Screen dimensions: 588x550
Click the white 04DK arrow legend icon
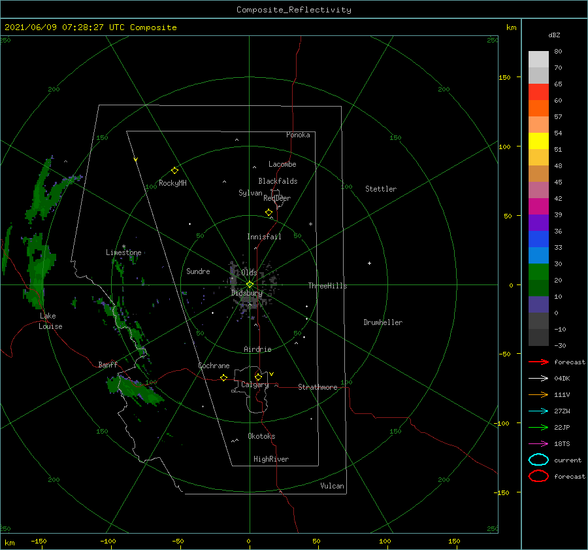click(539, 379)
